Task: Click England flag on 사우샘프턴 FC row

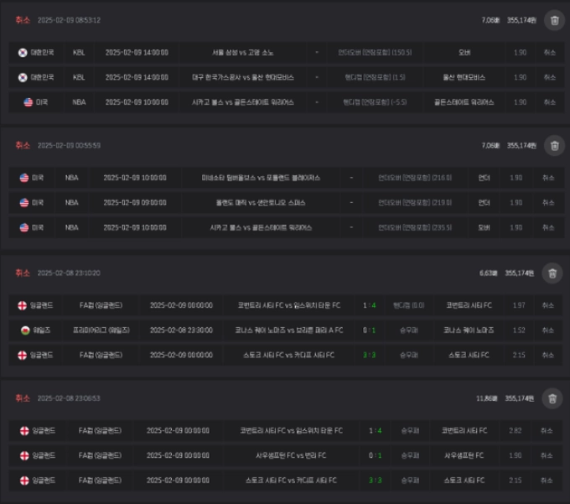Action: point(24,455)
